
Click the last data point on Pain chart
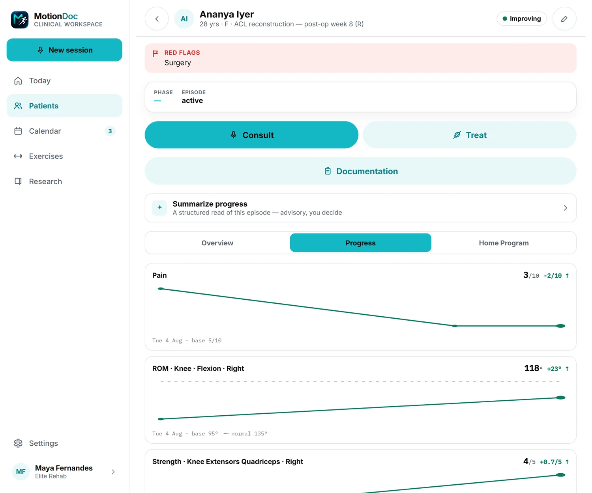561,326
